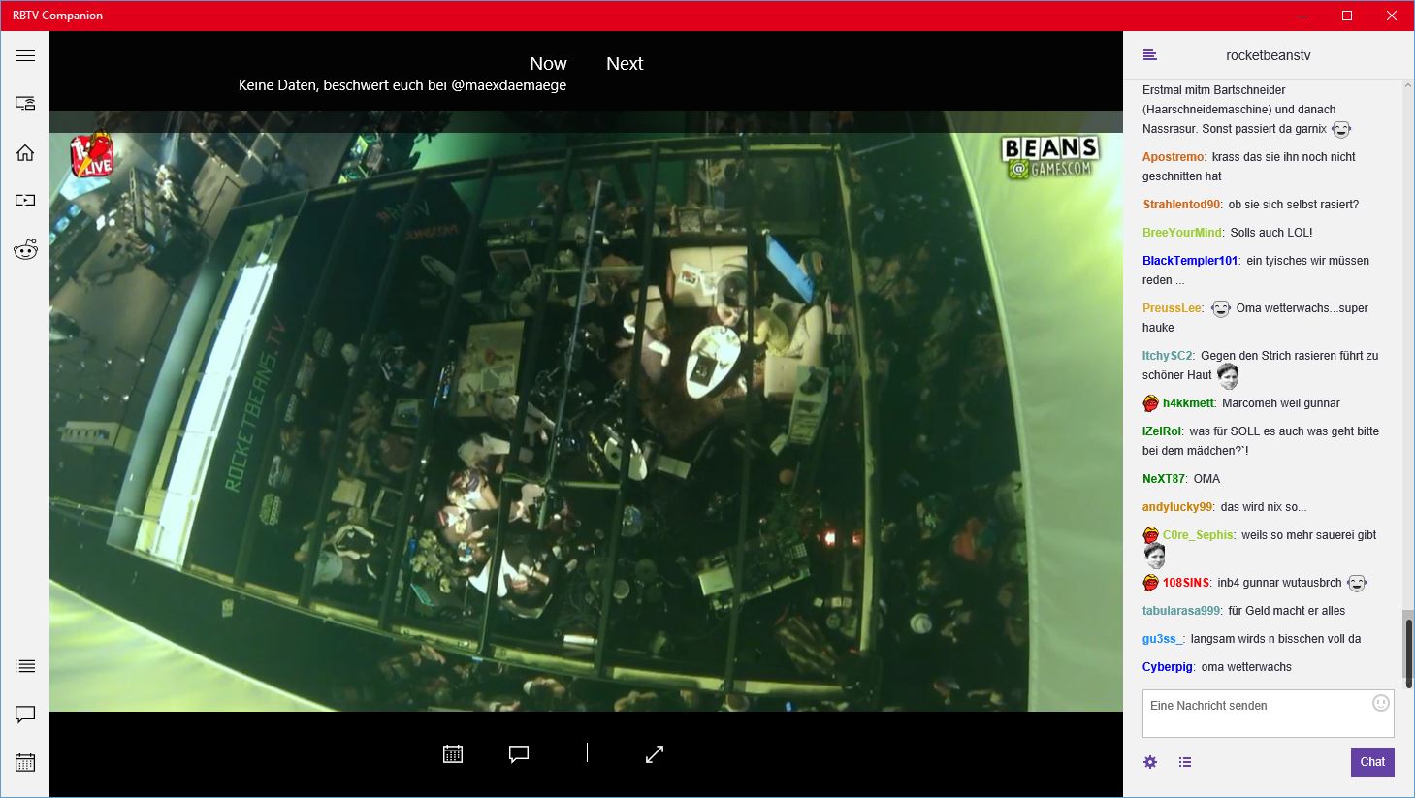Screen dimensions: 1415x798
Task: Open chat settings gear icon
Action: point(1150,762)
